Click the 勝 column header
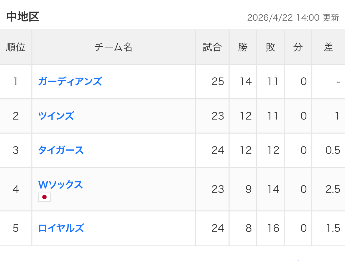This screenshot has width=345, height=261. tap(243, 47)
